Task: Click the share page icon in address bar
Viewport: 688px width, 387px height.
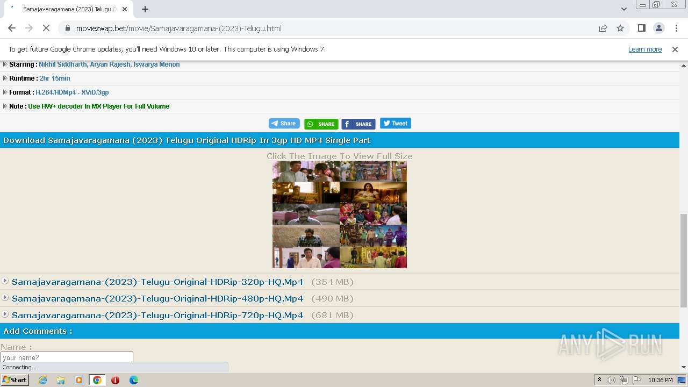Action: pos(603,28)
